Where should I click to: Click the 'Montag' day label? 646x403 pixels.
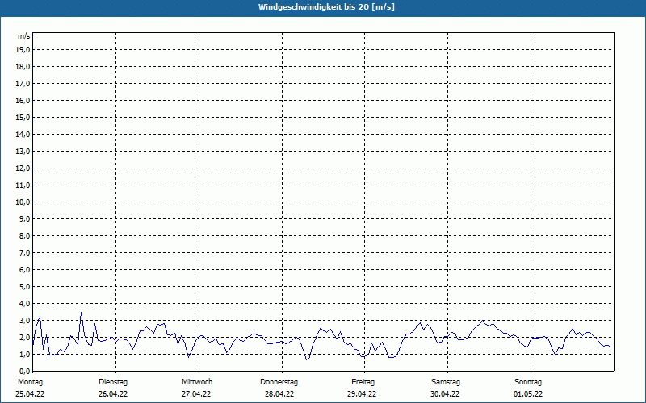coord(30,382)
